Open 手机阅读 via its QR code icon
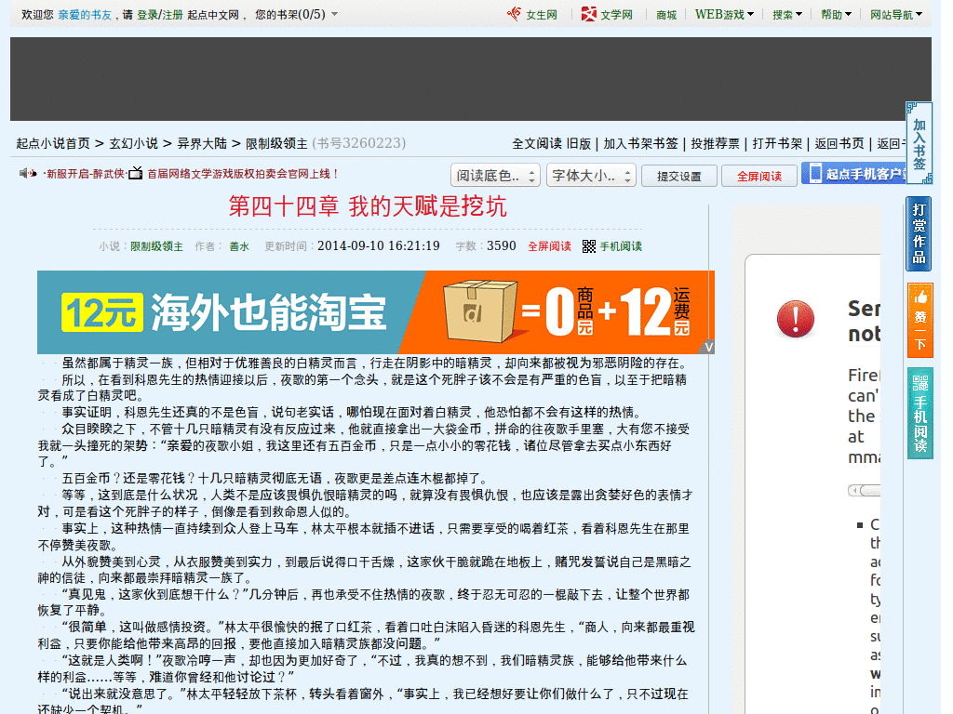This screenshot has width=953, height=714. click(x=587, y=246)
